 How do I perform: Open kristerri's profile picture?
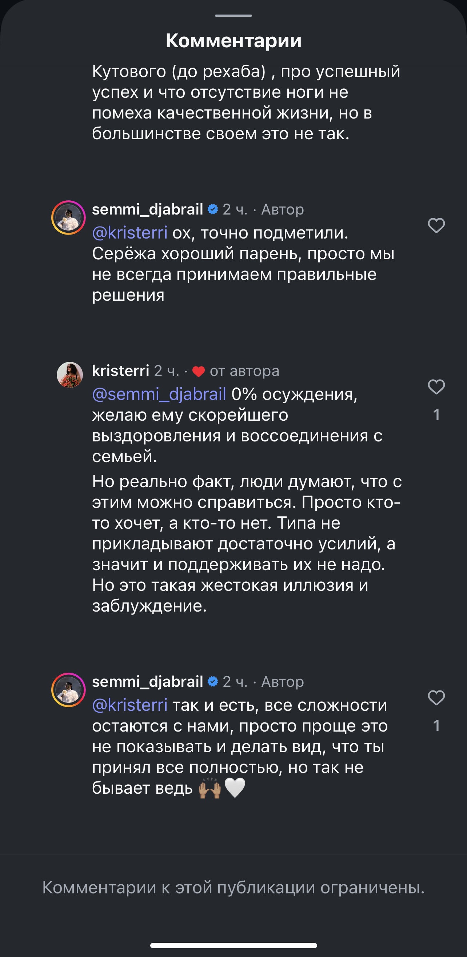click(x=69, y=375)
